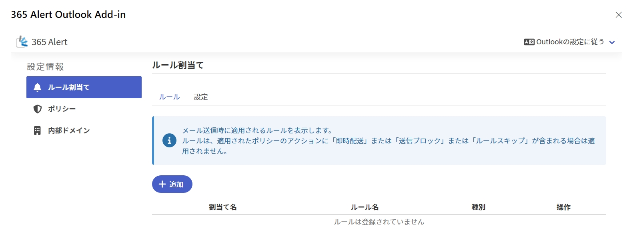Screen dimensions: 633x252
Task: Open ポリシー in the sidebar
Action: tap(62, 109)
